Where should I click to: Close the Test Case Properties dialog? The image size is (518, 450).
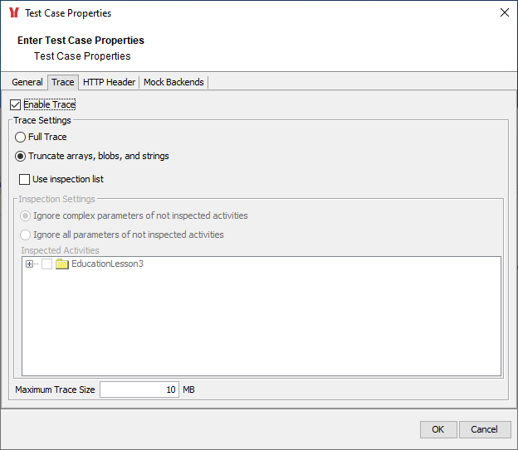(504, 13)
